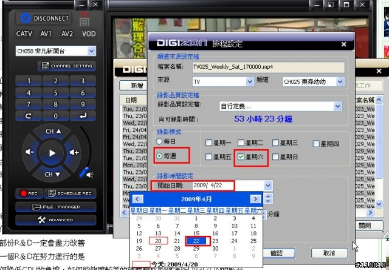Tap number 5 on remote keypad
The height and width of the screenshot is (270, 389).
tap(55, 93)
